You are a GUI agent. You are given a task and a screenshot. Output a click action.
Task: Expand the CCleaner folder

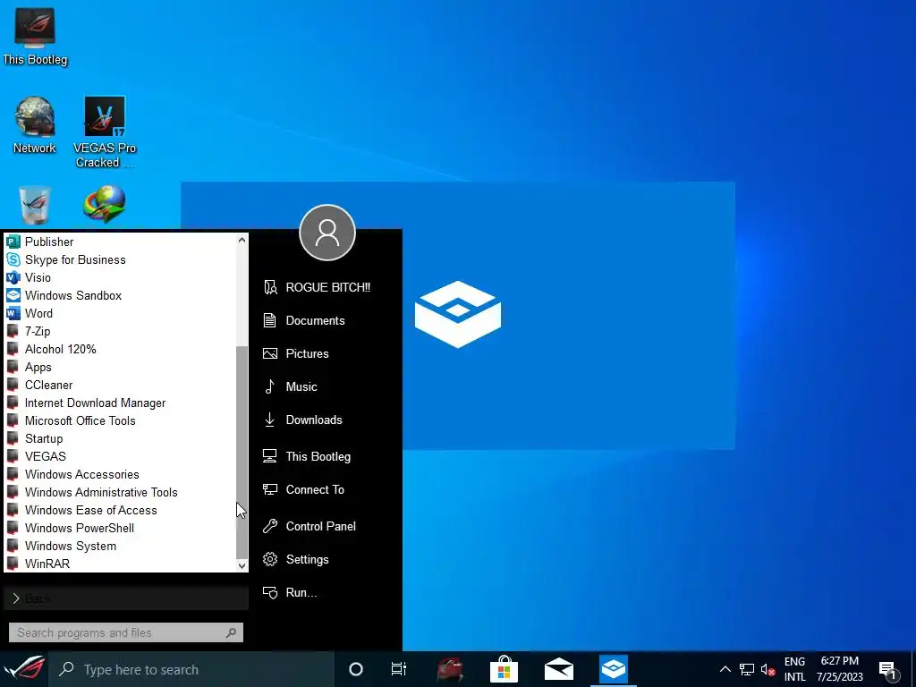(x=120, y=385)
